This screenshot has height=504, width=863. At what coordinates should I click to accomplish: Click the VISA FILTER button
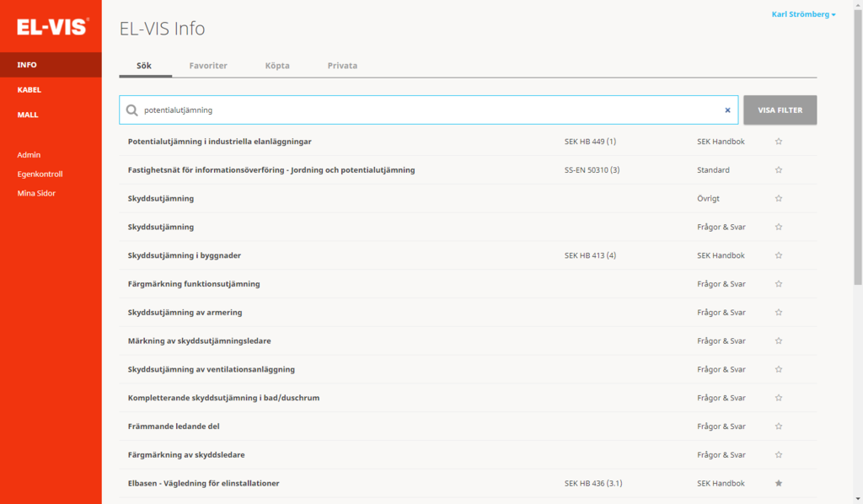pyautogui.click(x=780, y=110)
